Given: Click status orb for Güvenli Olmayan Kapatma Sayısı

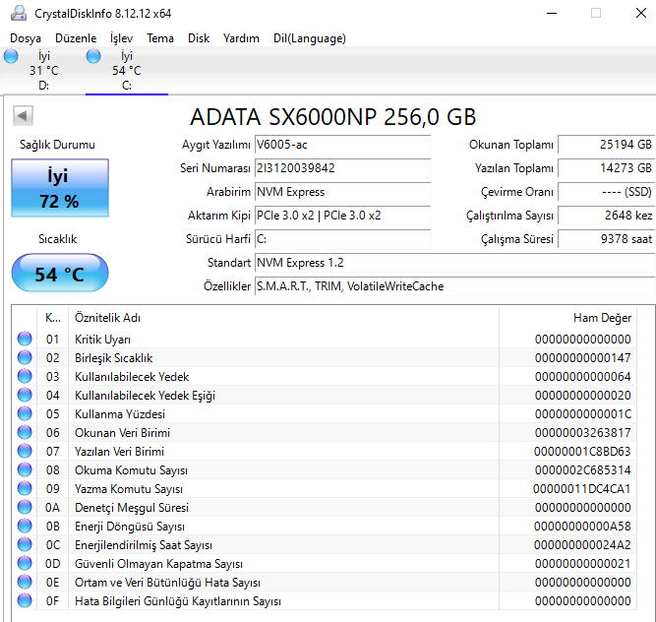Looking at the screenshot, I should (25, 564).
